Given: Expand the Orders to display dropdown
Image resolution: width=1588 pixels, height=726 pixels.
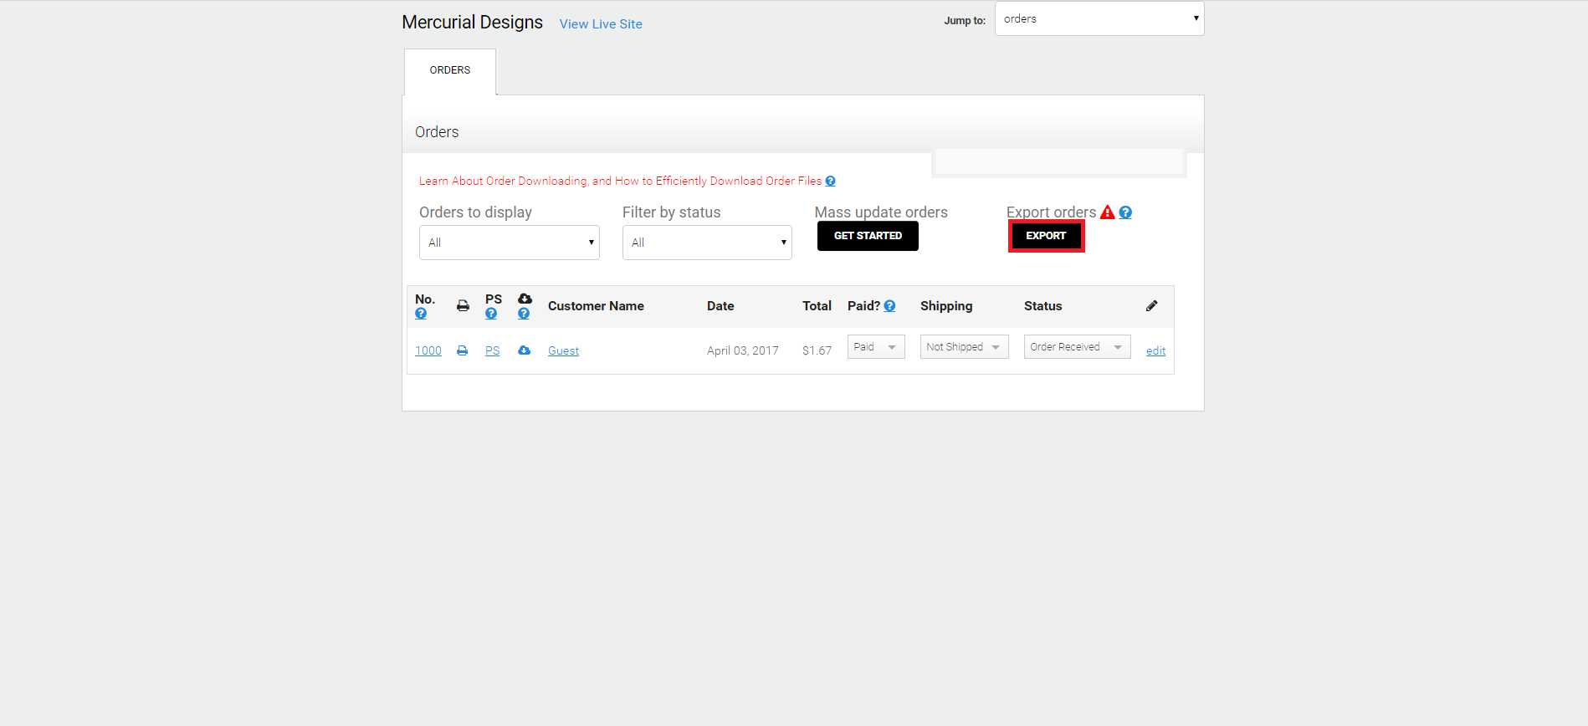Looking at the screenshot, I should pyautogui.click(x=510, y=243).
